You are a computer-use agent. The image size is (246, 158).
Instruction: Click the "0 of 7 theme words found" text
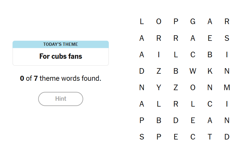point(61,78)
